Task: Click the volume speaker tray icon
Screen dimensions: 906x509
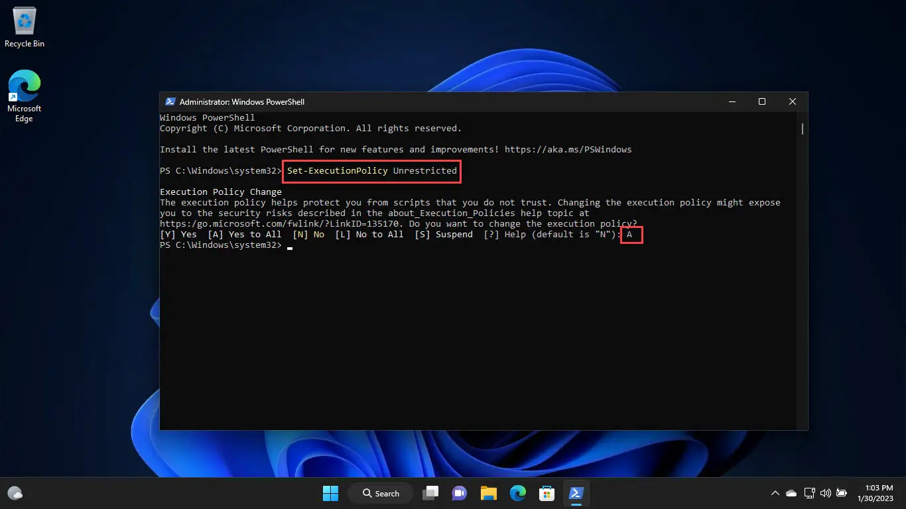Action: pos(826,493)
